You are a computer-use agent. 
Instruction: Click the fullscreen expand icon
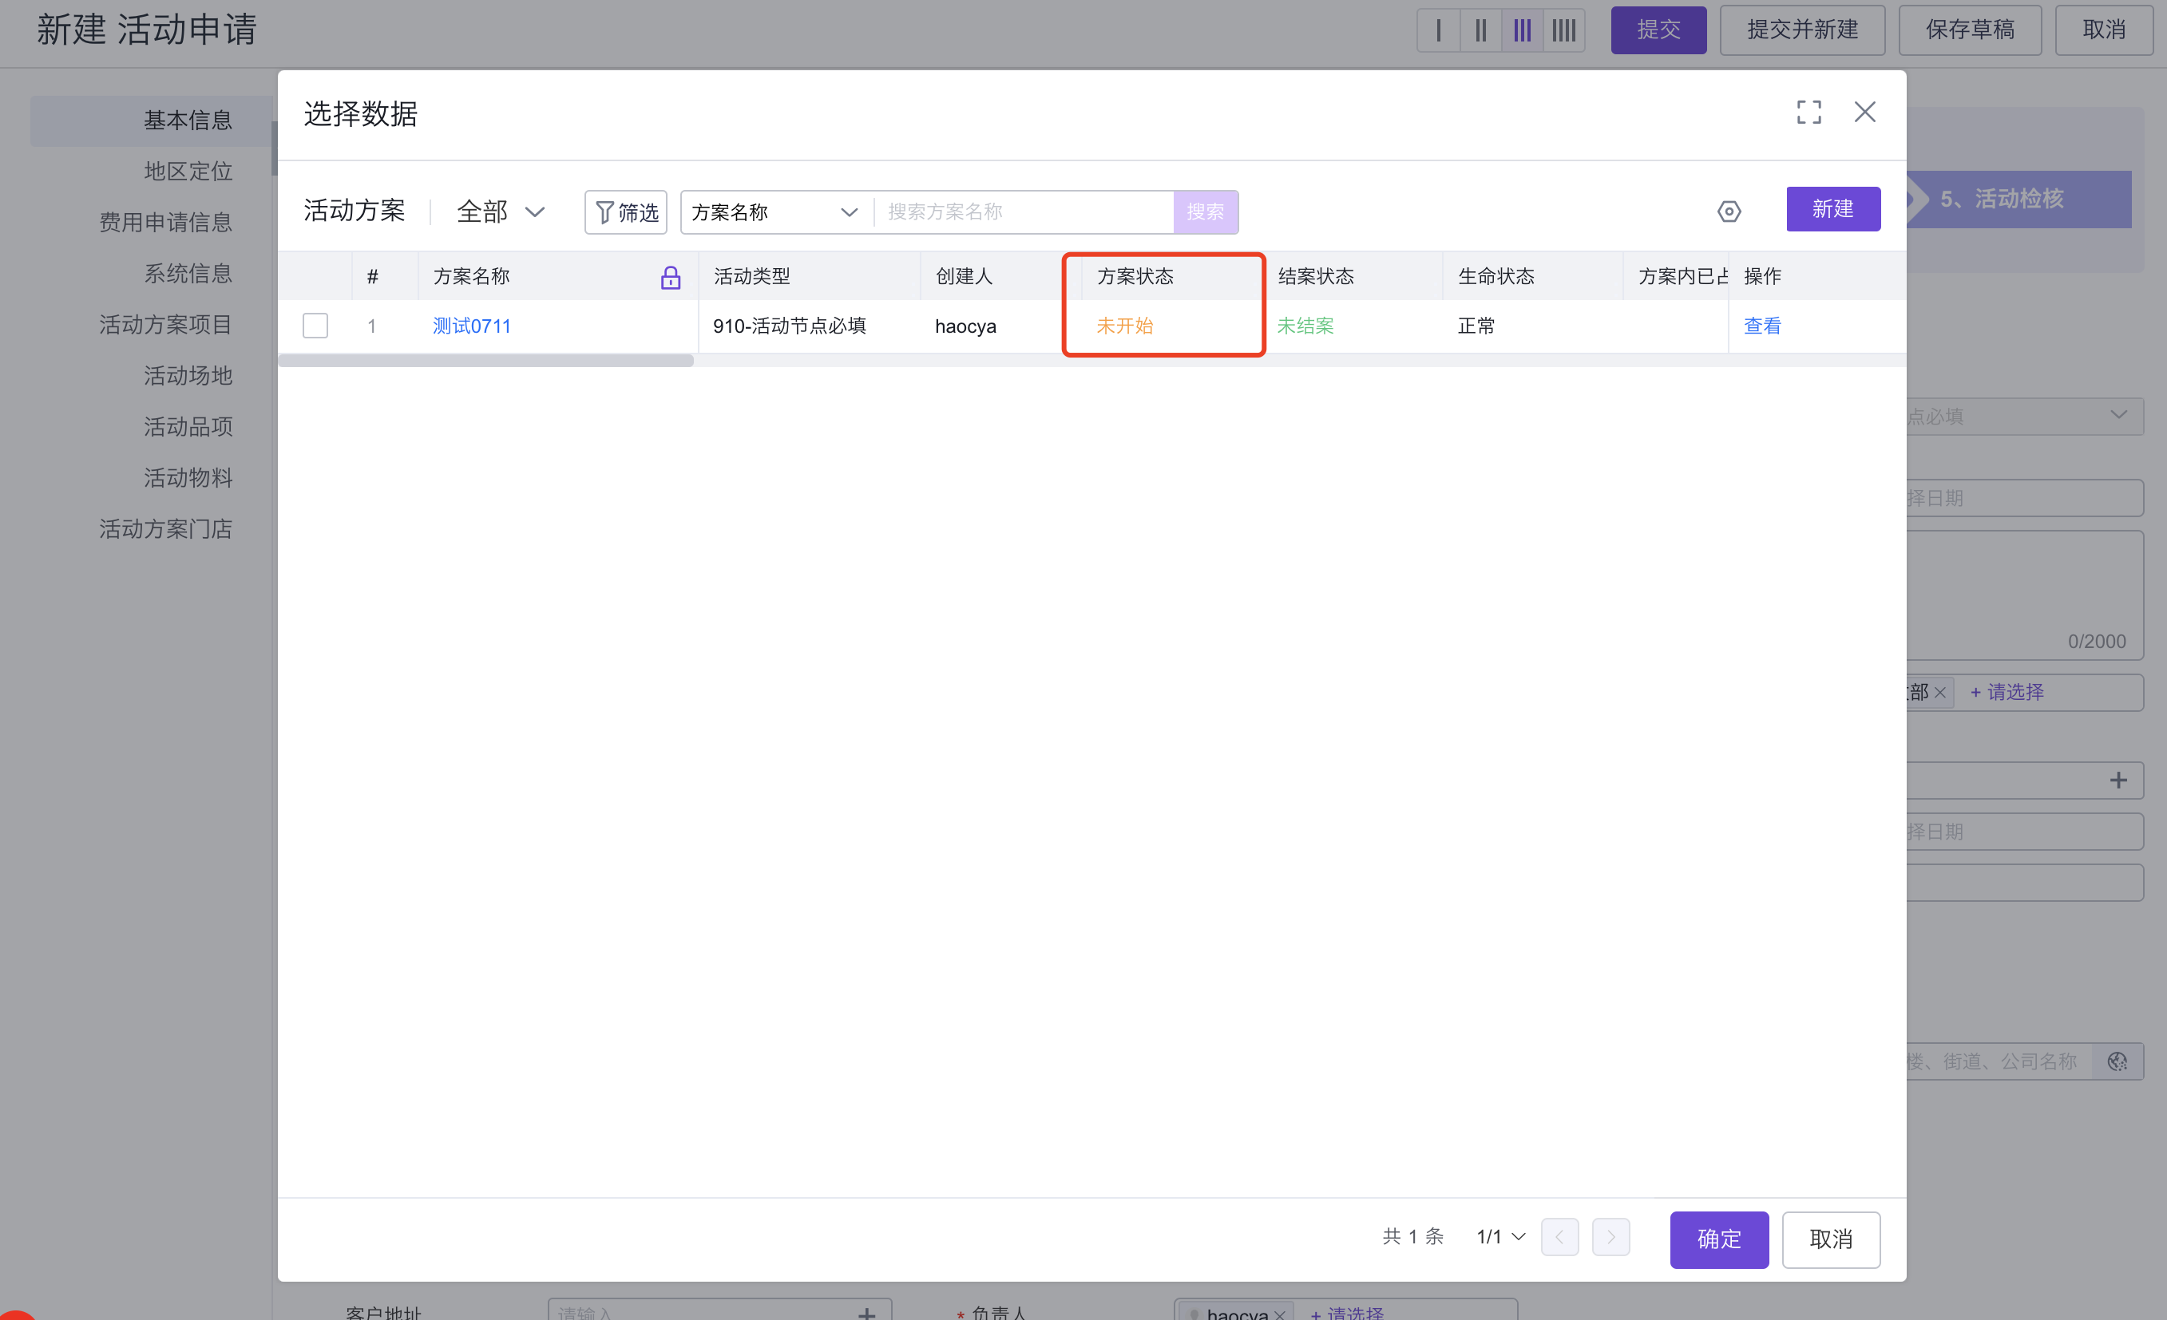point(1808,109)
